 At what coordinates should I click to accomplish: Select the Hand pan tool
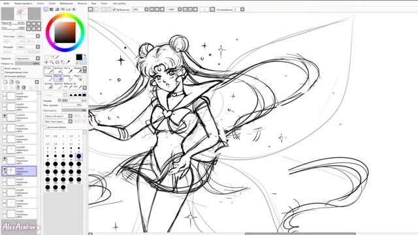pyautogui.click(x=63, y=62)
